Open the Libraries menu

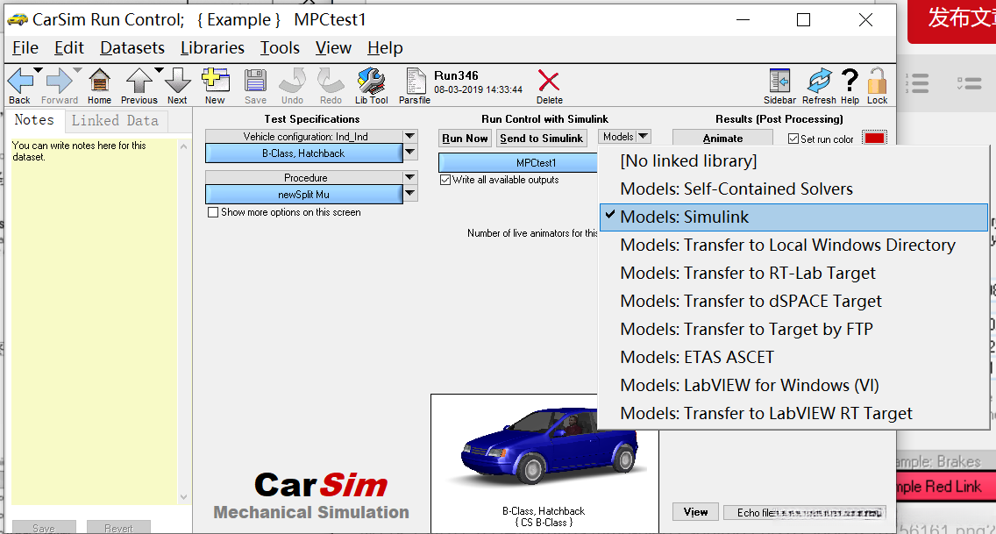click(212, 48)
